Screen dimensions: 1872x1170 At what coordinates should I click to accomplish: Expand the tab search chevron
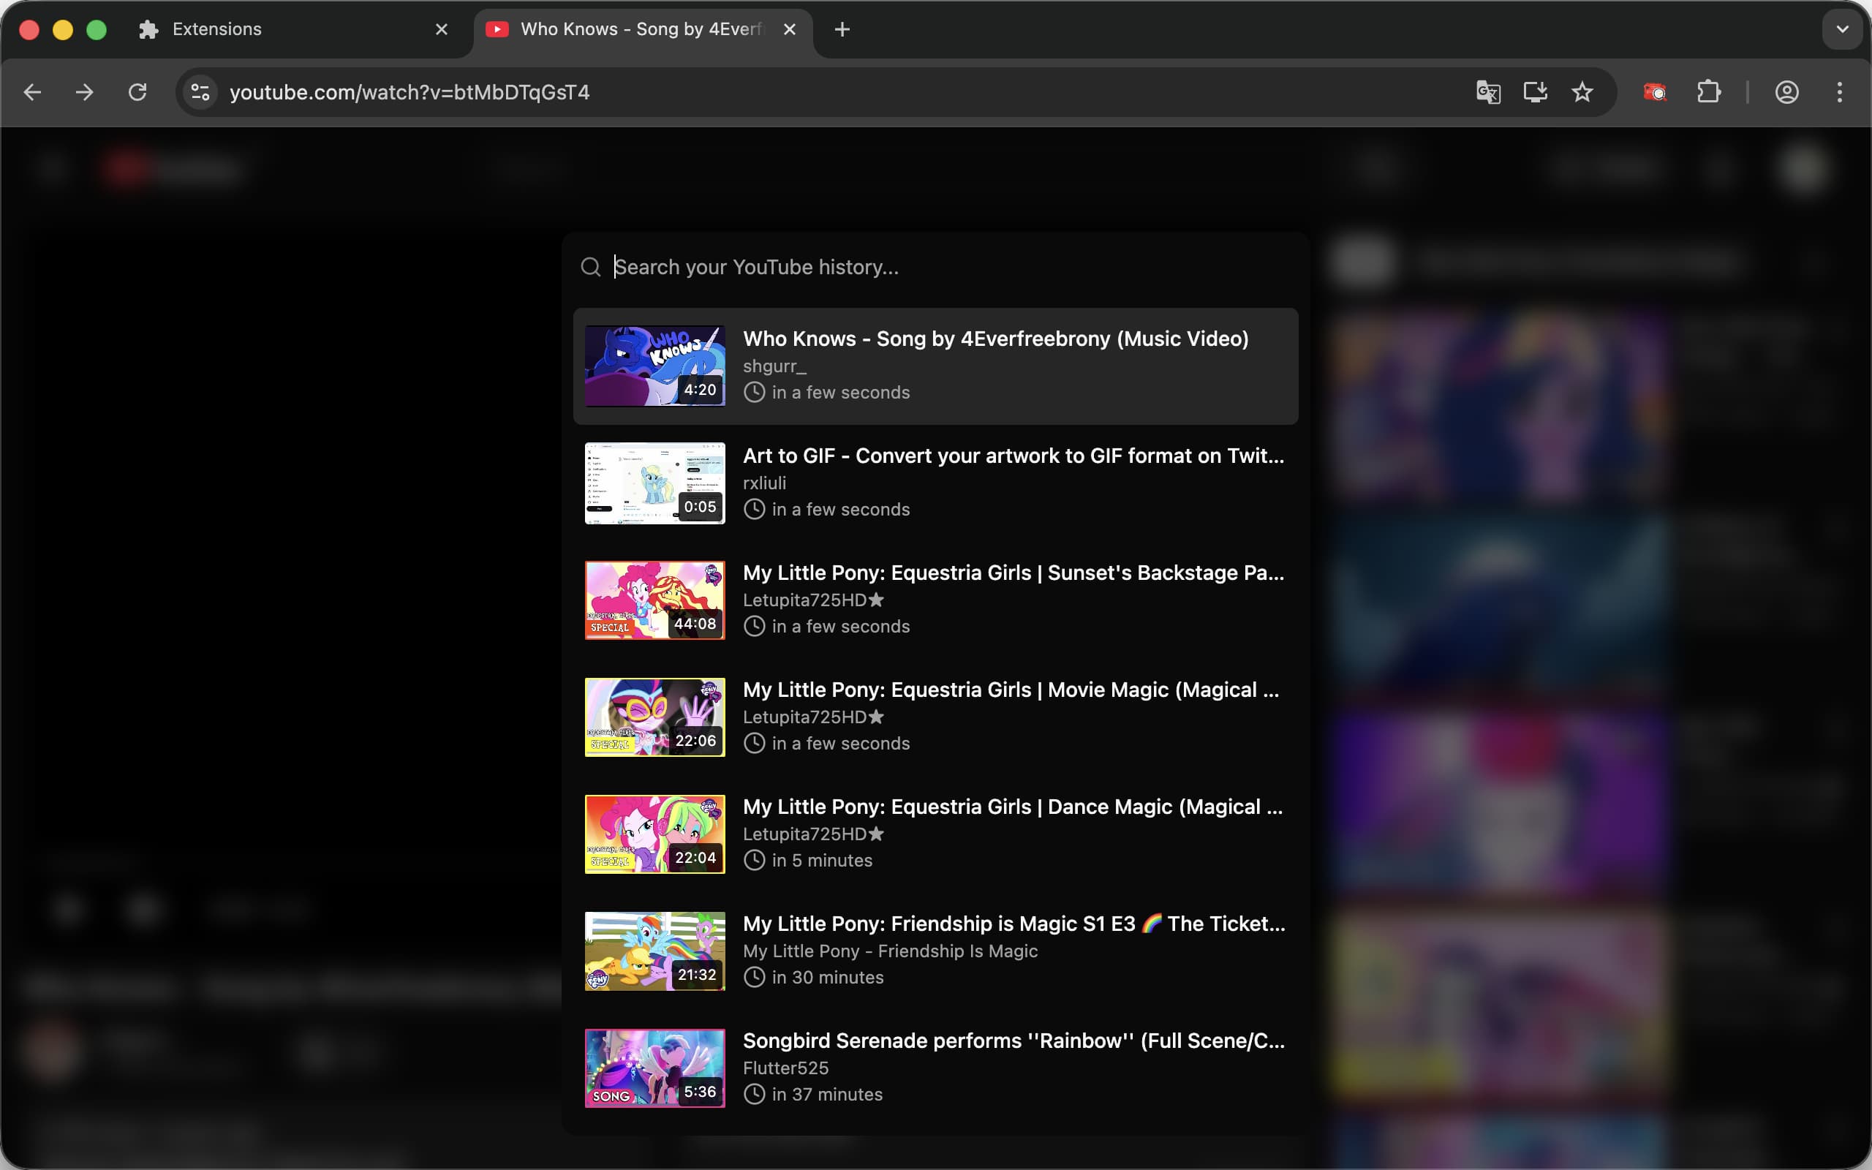(x=1842, y=29)
